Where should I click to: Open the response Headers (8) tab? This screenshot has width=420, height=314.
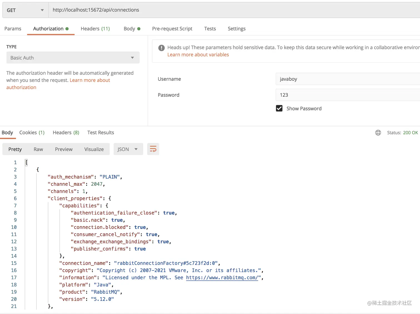point(66,132)
